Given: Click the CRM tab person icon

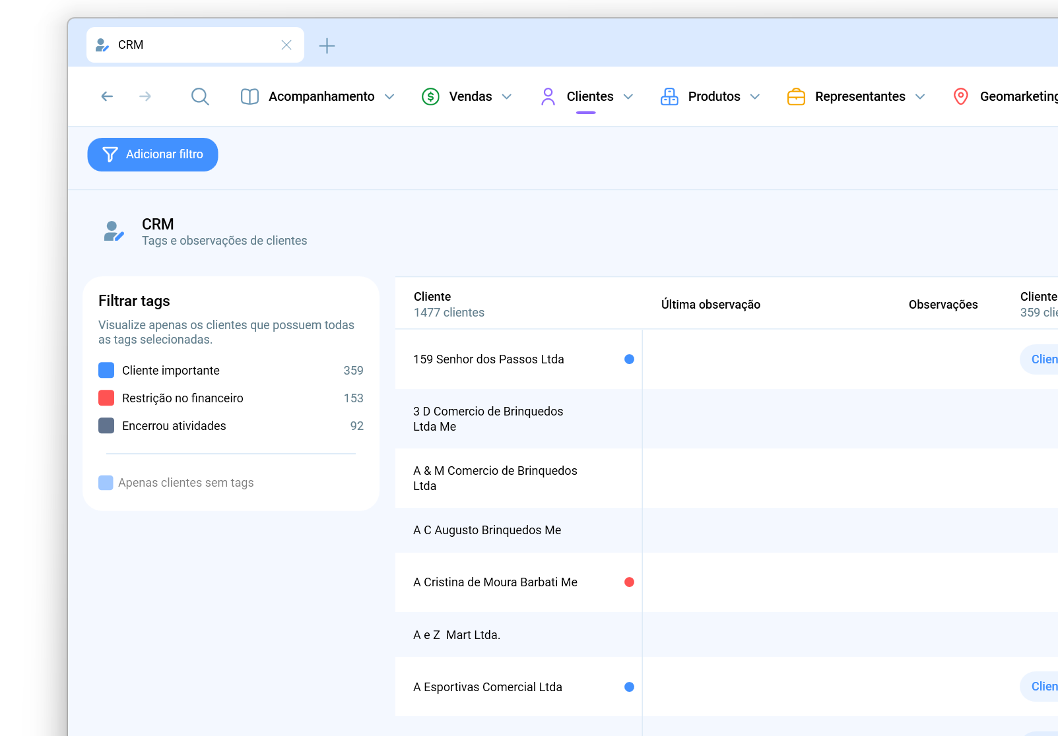Looking at the screenshot, I should pyautogui.click(x=102, y=45).
